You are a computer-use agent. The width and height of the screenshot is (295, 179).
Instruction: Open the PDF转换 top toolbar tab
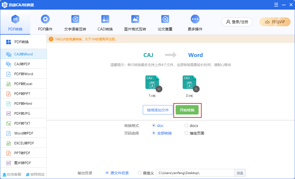15,22
